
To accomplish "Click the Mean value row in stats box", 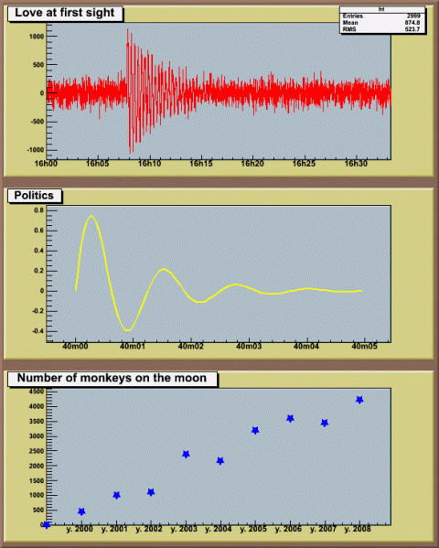I will click(381, 23).
